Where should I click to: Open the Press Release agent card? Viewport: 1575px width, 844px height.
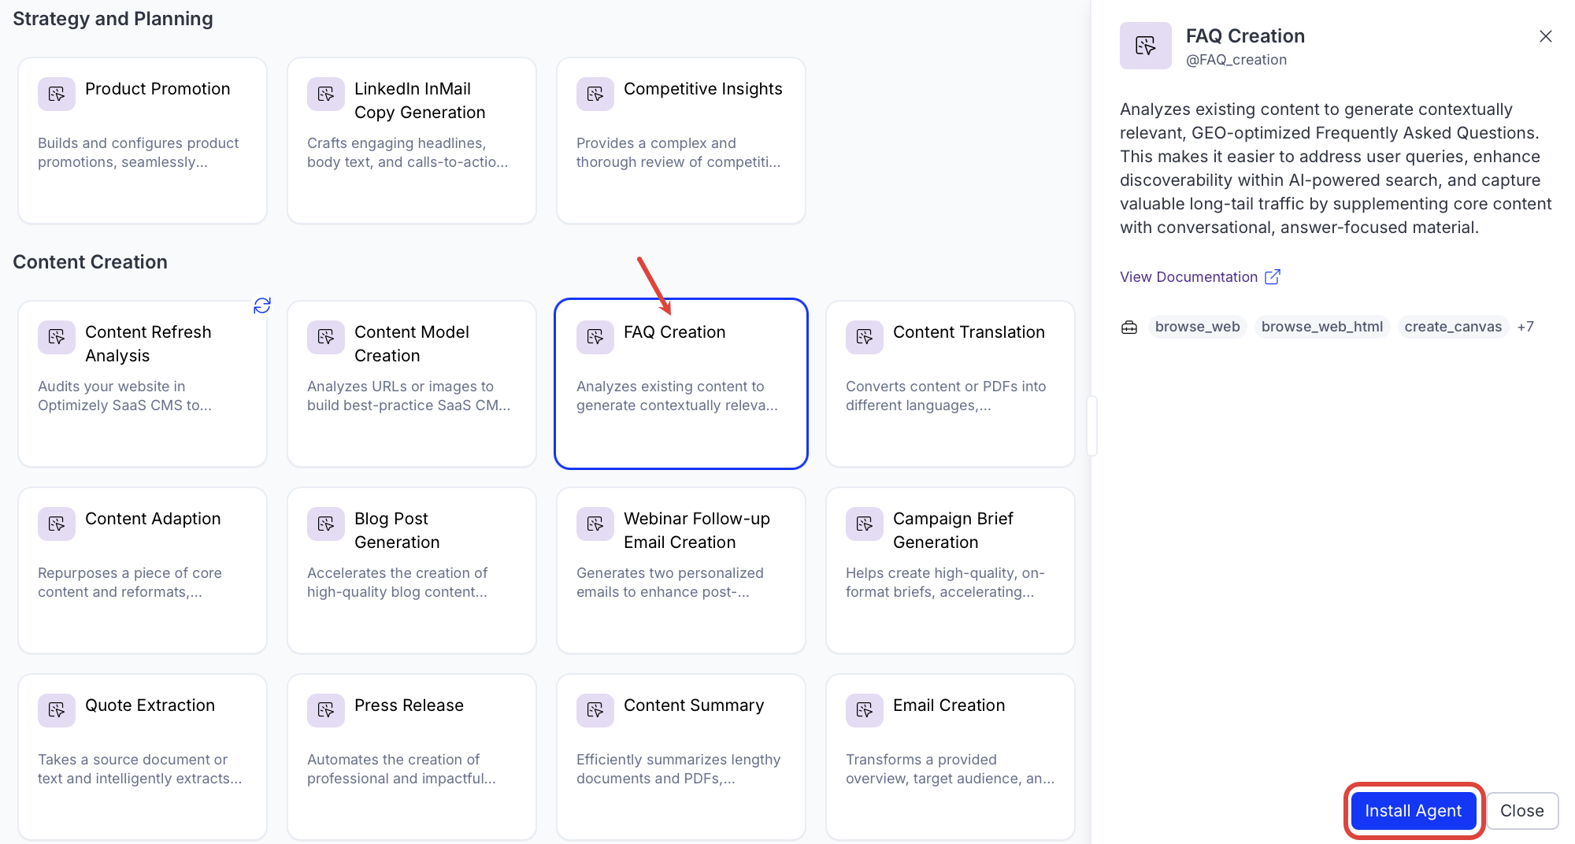(x=412, y=757)
